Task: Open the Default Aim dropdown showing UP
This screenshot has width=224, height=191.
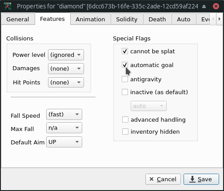Action: click(x=64, y=142)
